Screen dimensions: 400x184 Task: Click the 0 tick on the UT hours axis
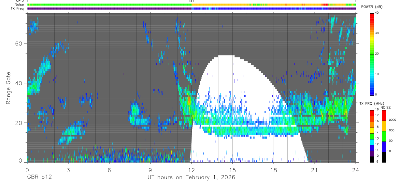[x=27, y=170]
